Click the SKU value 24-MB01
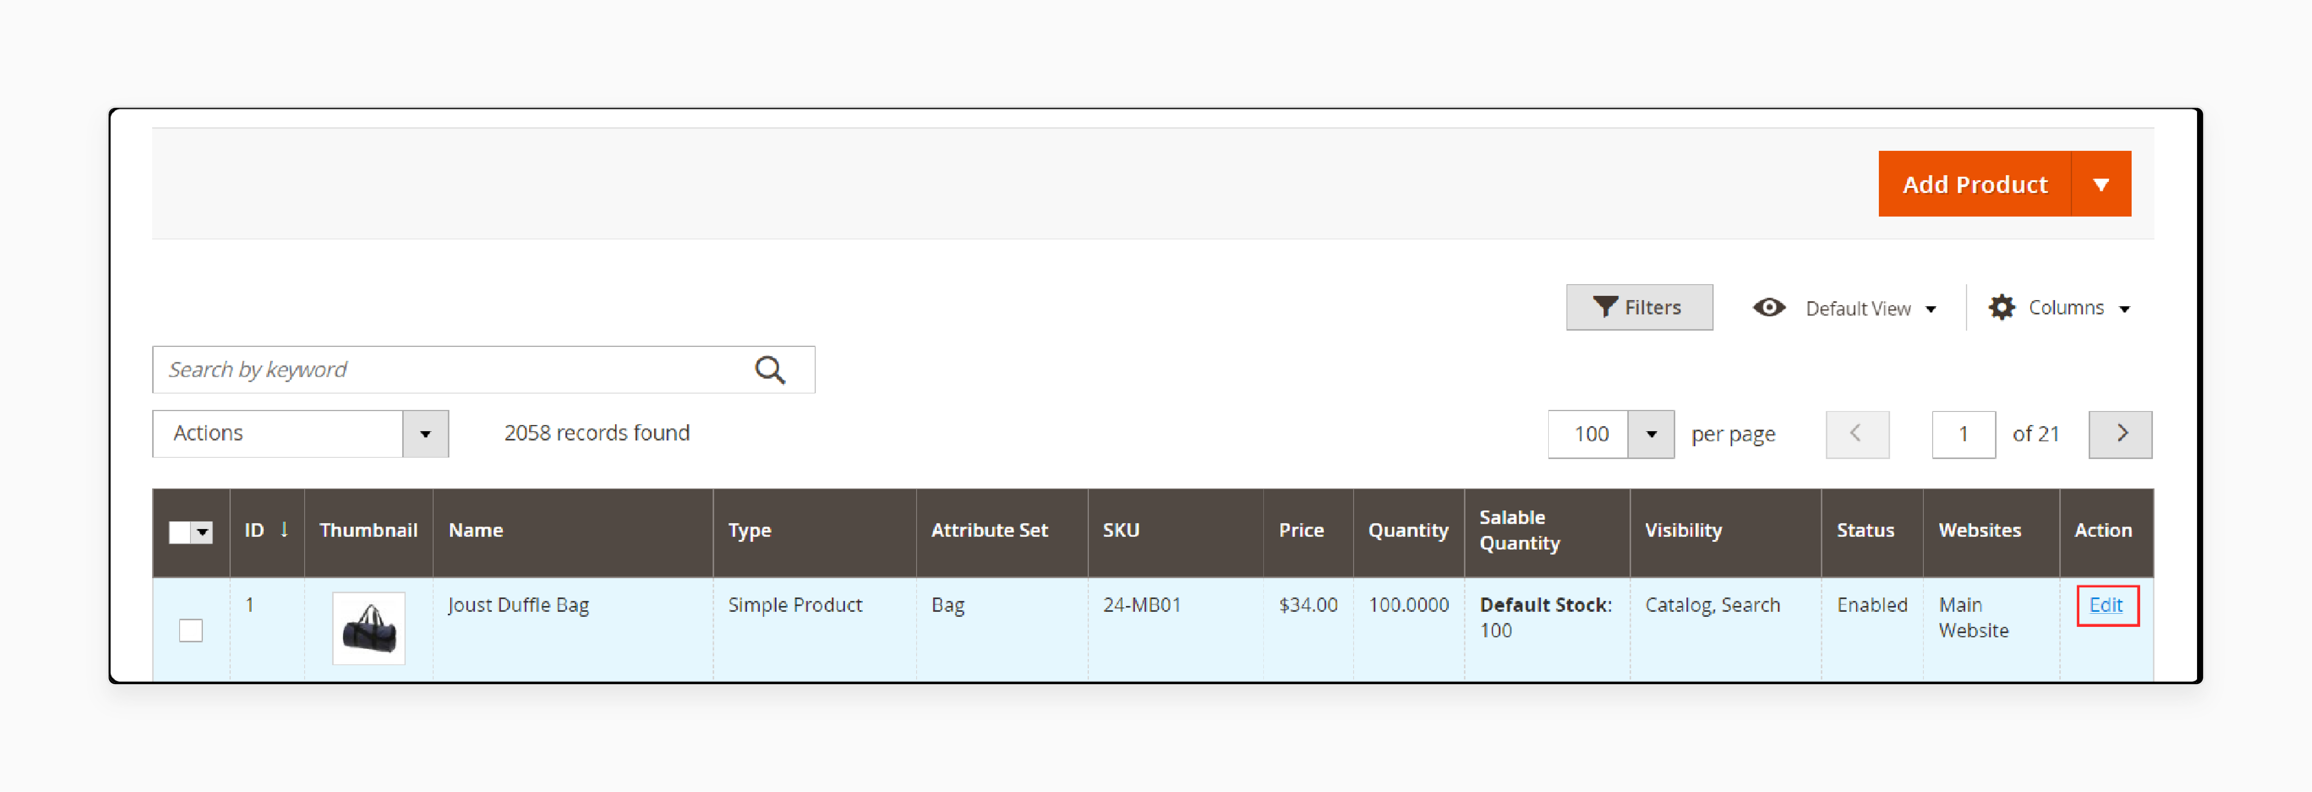The image size is (2312, 792). pyautogui.click(x=1141, y=606)
